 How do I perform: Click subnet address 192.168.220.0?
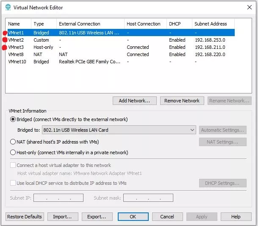pos(210,54)
